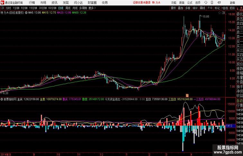This screenshot has width=243, height=156.
Task: Switch to the 5分钟 period tab
Action: click(x=24, y=8)
